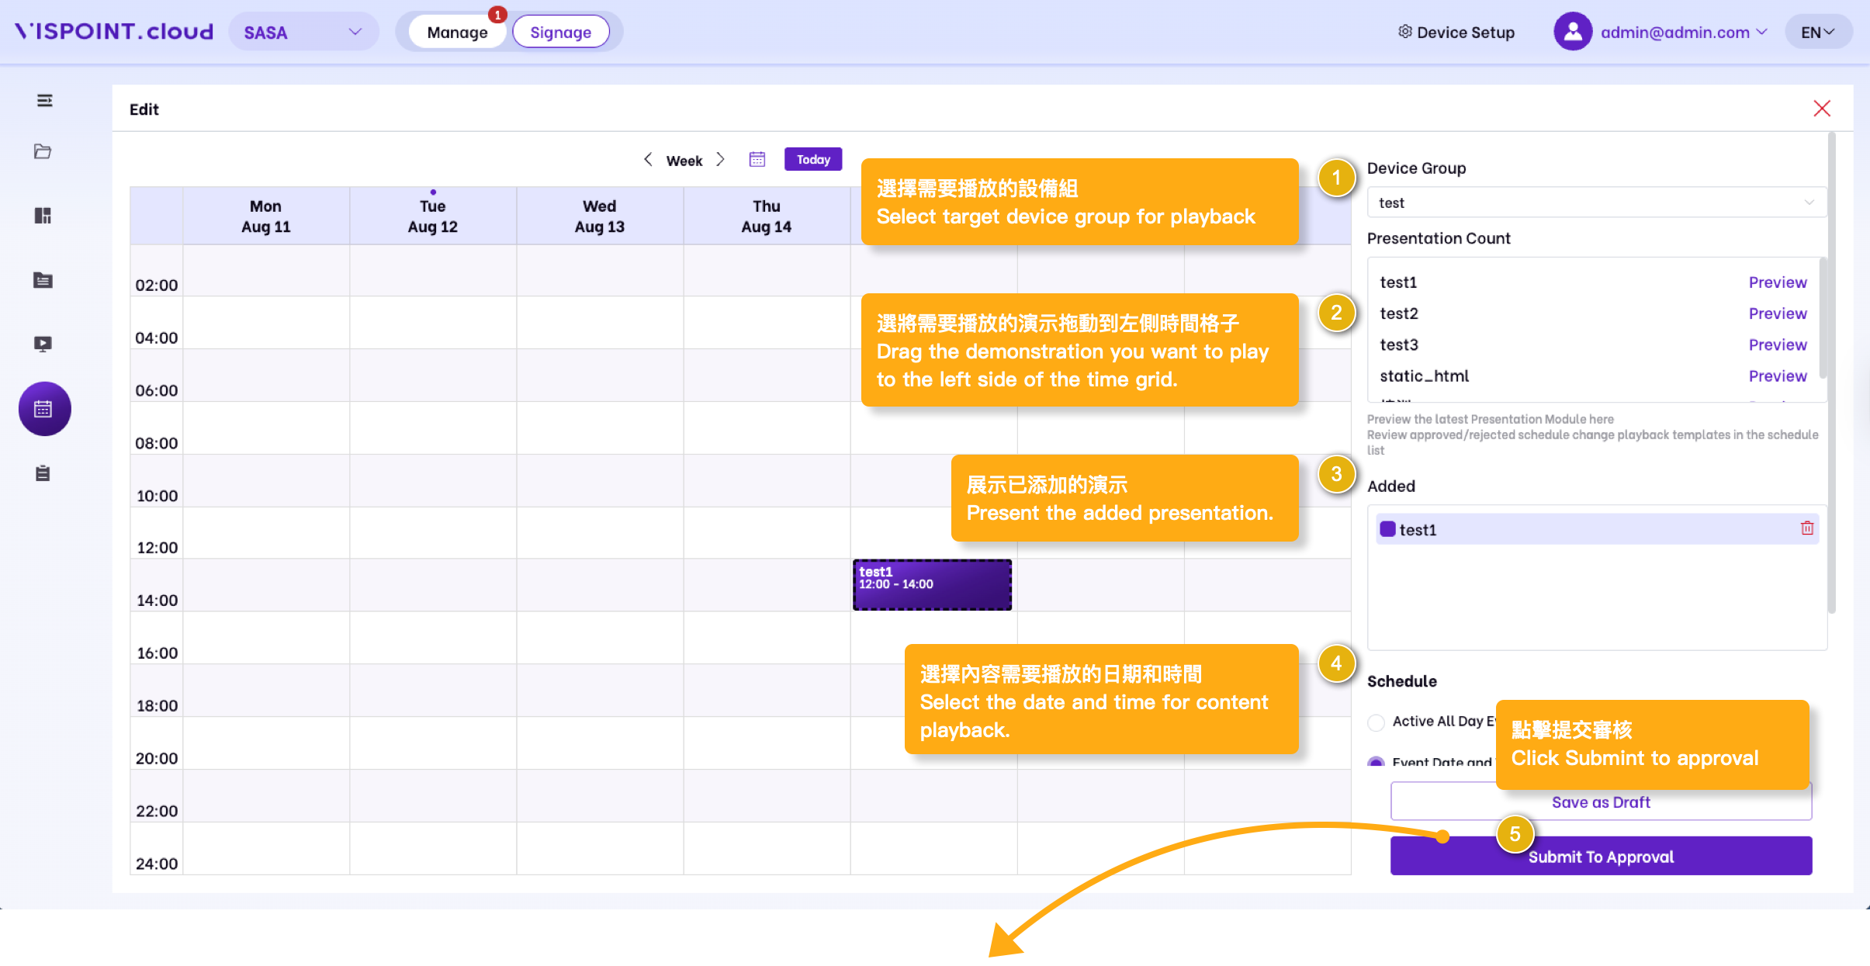Image resolution: width=1870 pixels, height=966 pixels.
Task: Select the Event Date radio button
Action: pos(1377,762)
